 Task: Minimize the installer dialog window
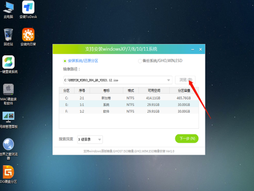pyautogui.click(x=193, y=49)
